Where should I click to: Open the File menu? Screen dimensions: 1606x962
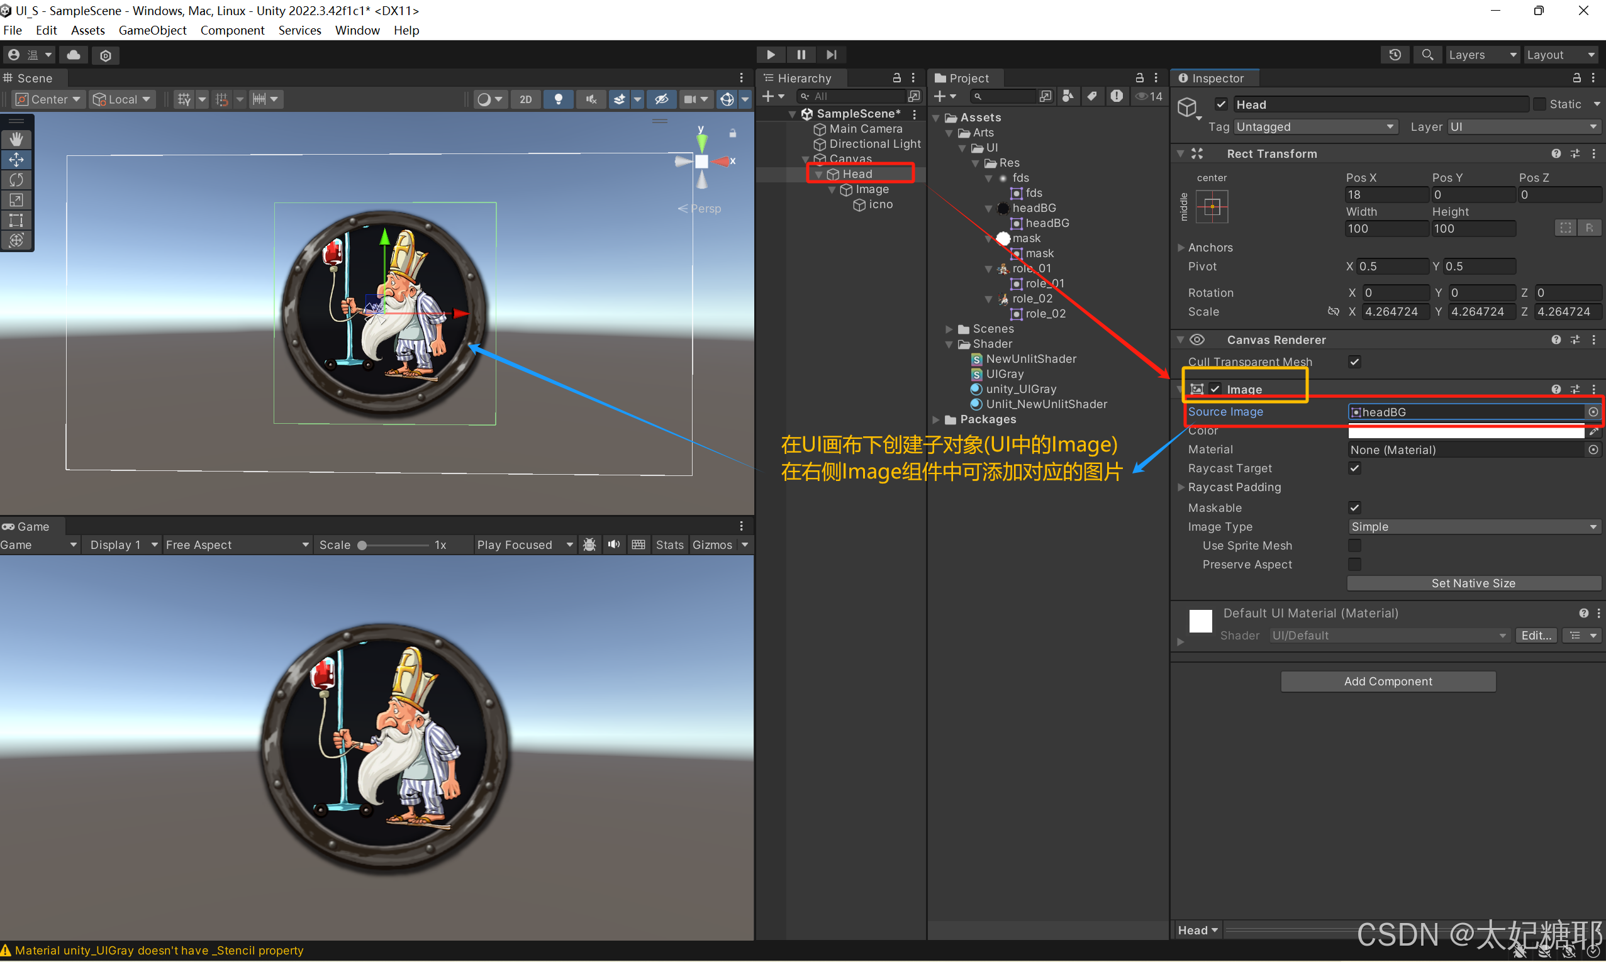click(13, 30)
